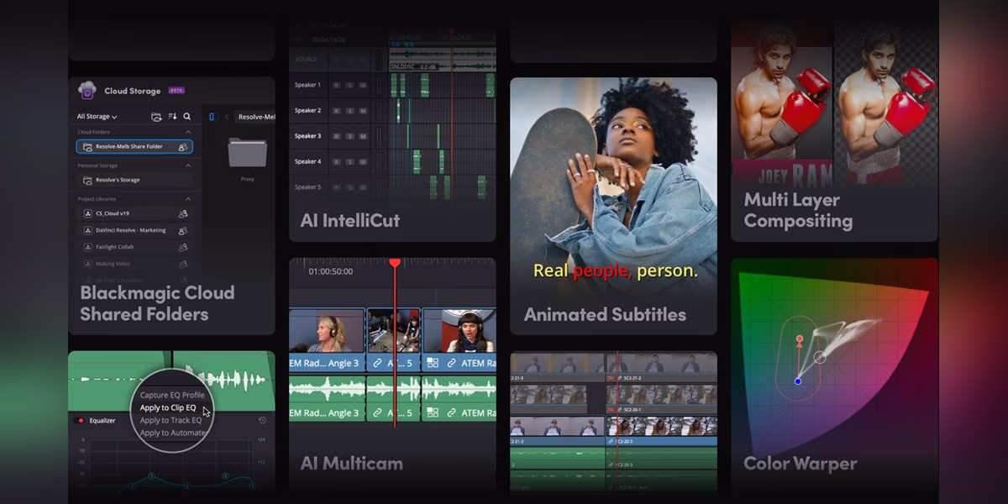Screen dimensions: 1008x504
Task: Click multicam grid icon on the ATEM video clip
Action: 433,363
